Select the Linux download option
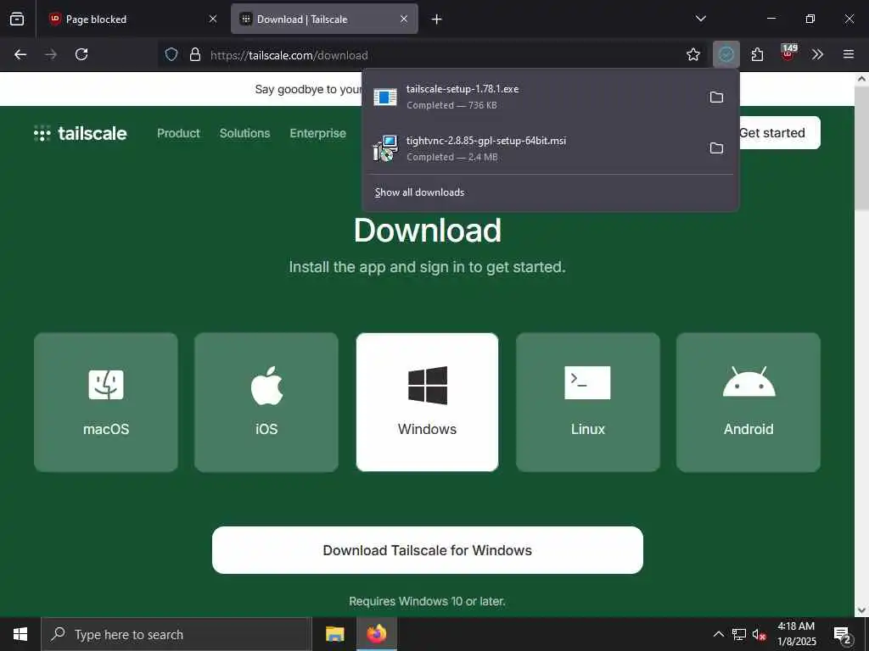This screenshot has width=869, height=651. [588, 403]
